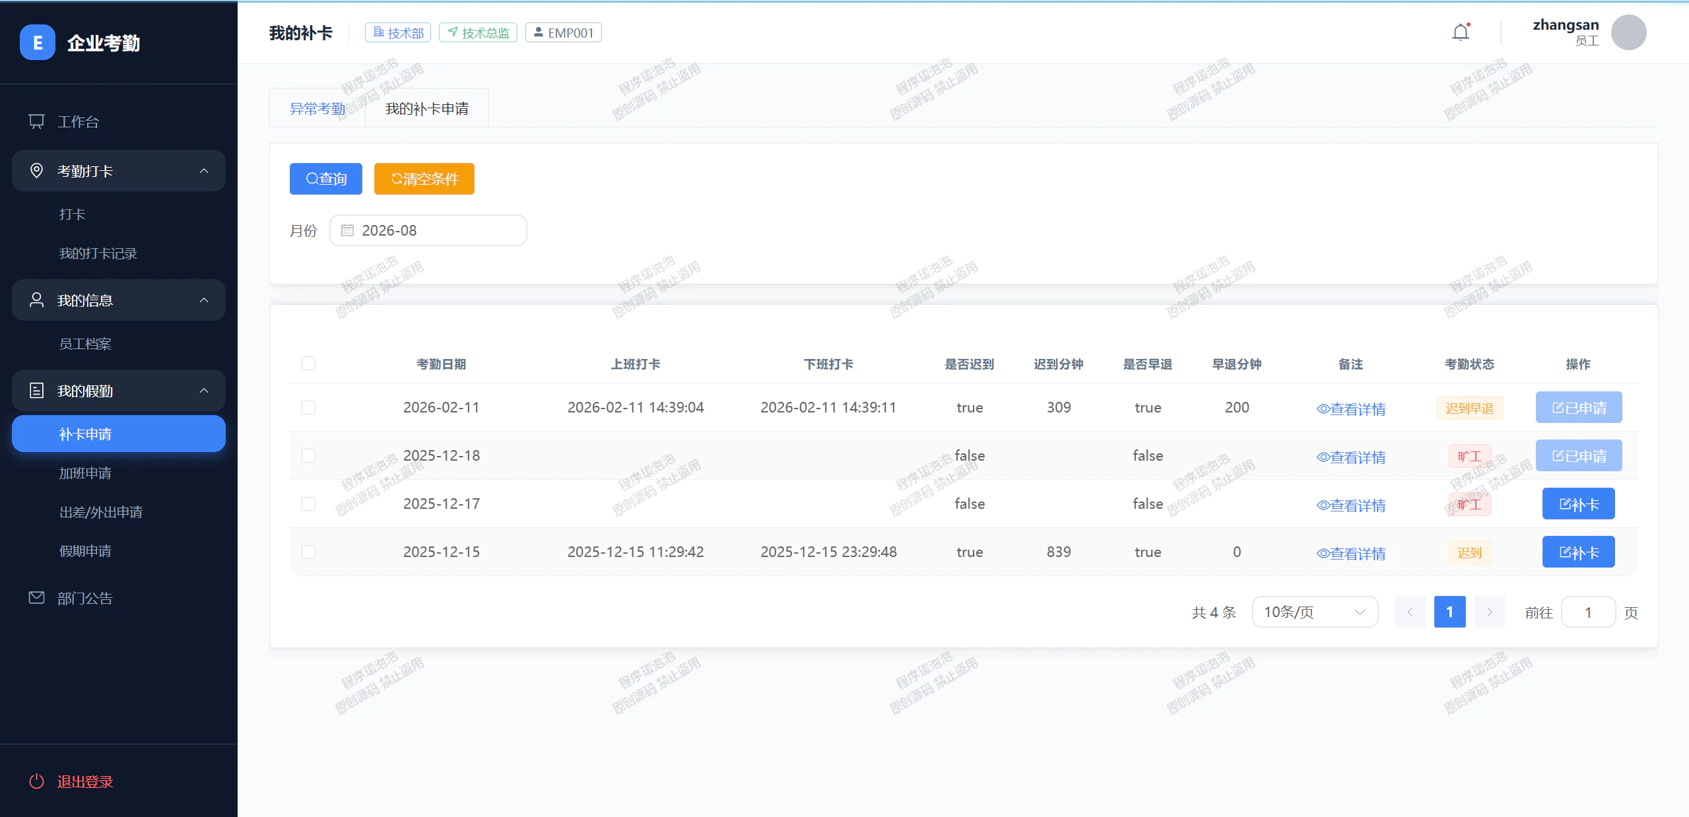Image resolution: width=1689 pixels, height=817 pixels.
Task: Go to 工作台 in the sidebar
Action: click(x=119, y=121)
